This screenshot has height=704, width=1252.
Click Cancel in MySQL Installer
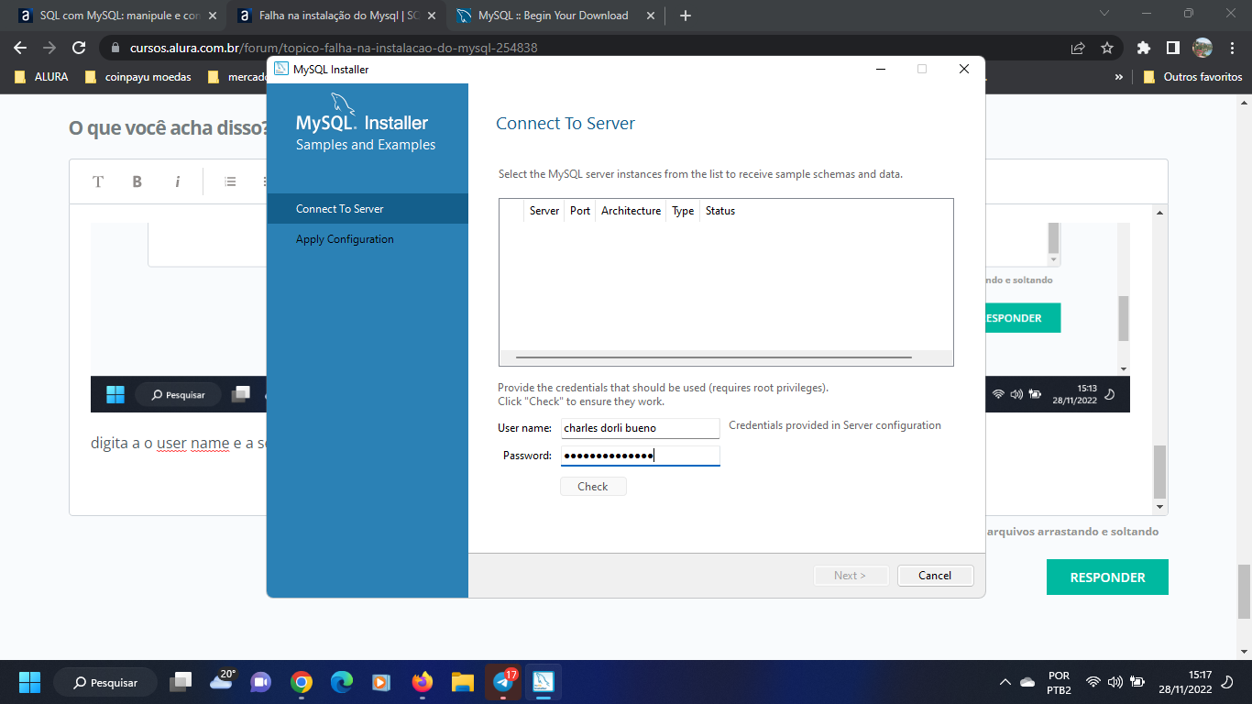pyautogui.click(x=934, y=576)
